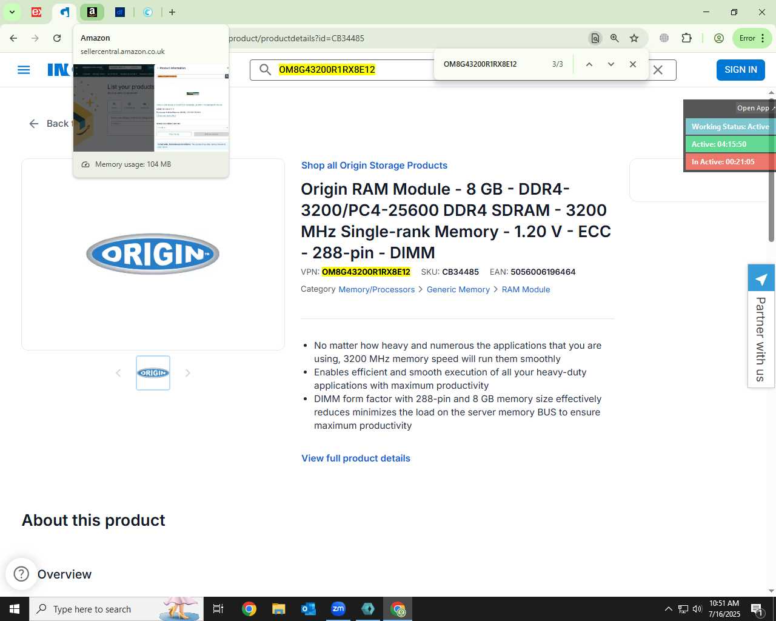Image resolution: width=776 pixels, height=621 pixels.
Task: Click the Working Status: Active bar
Action: pos(730,127)
